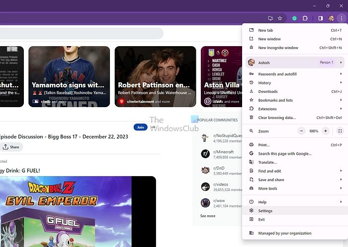Join the Bigg Boss community with Join button
348x247 pixels.
pos(141,127)
